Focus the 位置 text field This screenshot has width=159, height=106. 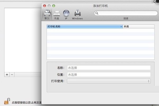(109, 74)
